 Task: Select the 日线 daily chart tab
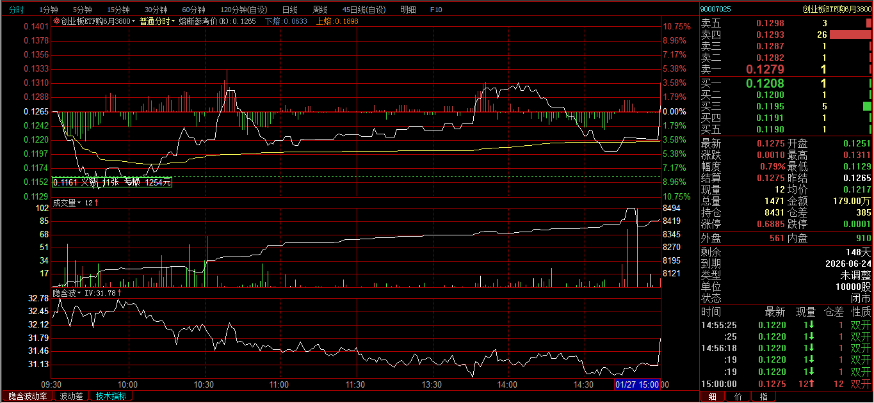pyautogui.click(x=289, y=10)
